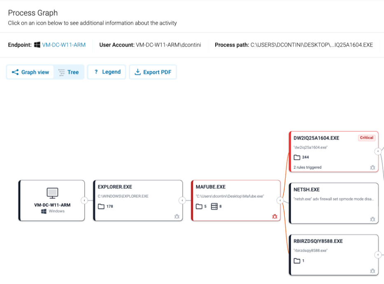The height and width of the screenshot is (284, 384).
Task: Click the bug icon on DW2IQ25A1604.EXE node
Action: [372, 168]
